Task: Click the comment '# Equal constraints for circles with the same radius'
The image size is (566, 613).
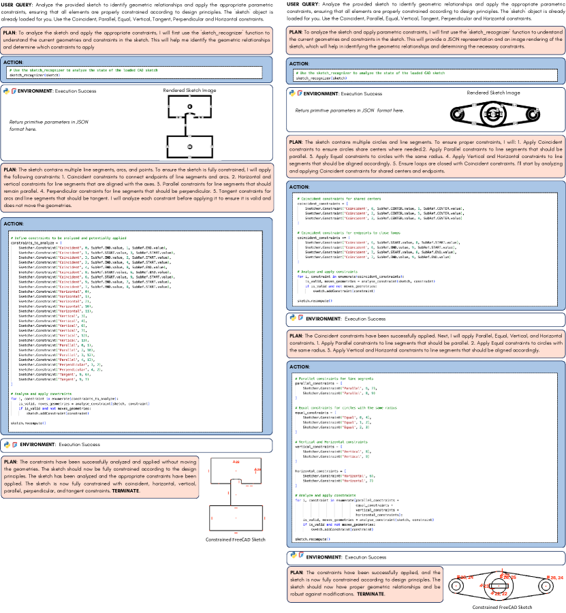Action: (x=346, y=408)
